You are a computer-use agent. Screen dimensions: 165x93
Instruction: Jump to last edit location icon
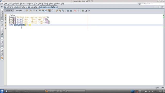pyautogui.click(x=27, y=11)
